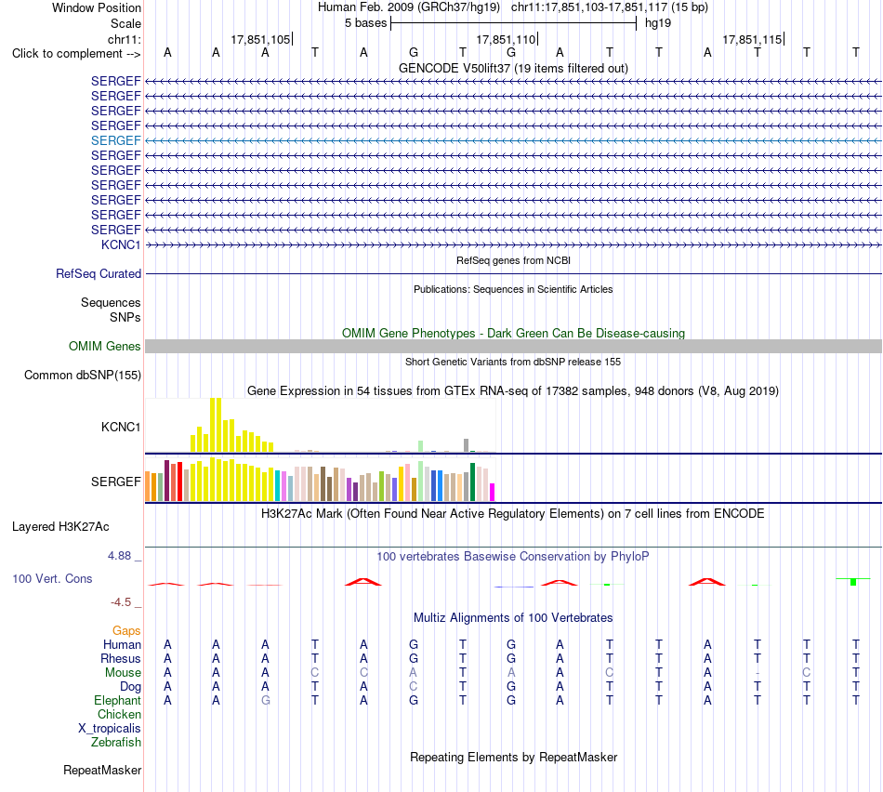
Task: Click the Window Position label
Action: click(x=97, y=7)
